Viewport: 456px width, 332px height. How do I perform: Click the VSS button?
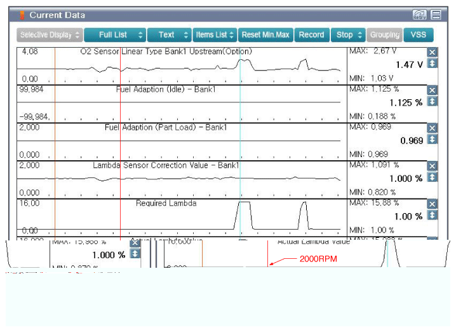point(419,35)
